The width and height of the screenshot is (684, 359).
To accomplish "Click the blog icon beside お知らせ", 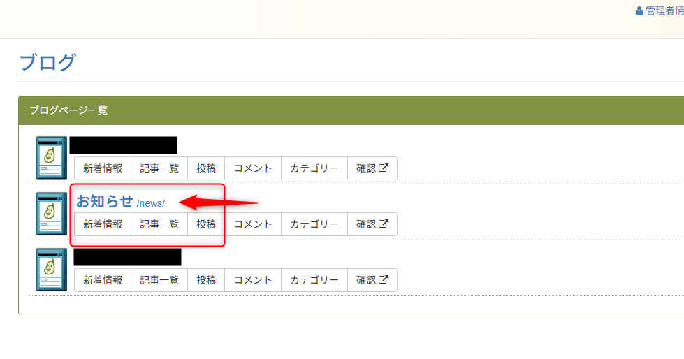I will pyautogui.click(x=51, y=213).
